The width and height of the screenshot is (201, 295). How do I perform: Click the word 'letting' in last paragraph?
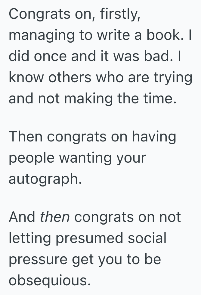pos(29,238)
